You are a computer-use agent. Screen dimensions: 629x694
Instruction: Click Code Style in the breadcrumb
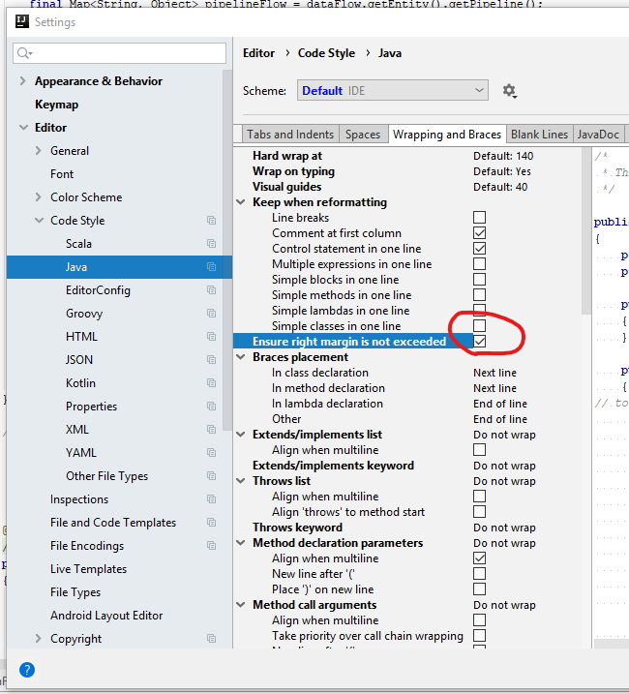click(x=326, y=53)
